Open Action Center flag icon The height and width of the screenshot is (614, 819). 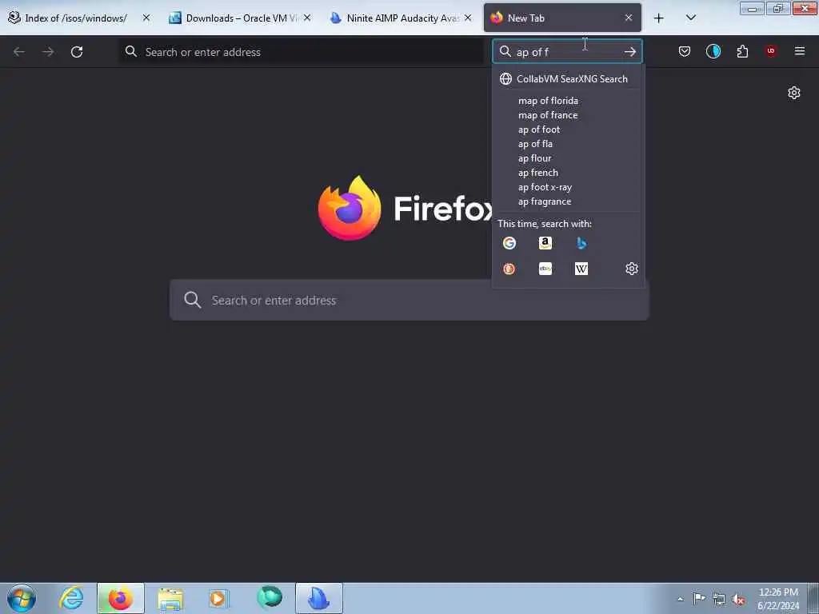click(x=699, y=598)
